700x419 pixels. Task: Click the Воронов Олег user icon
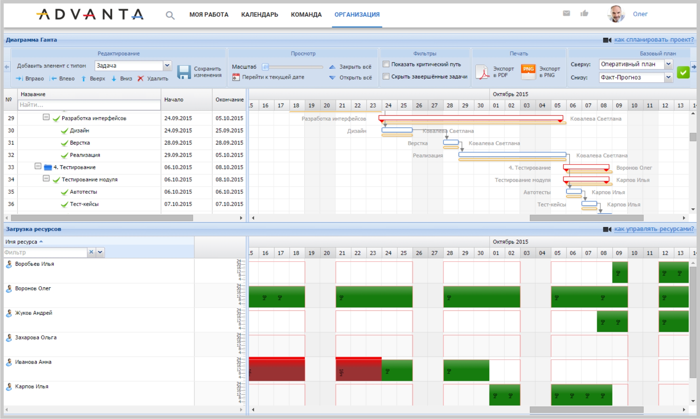coord(9,289)
